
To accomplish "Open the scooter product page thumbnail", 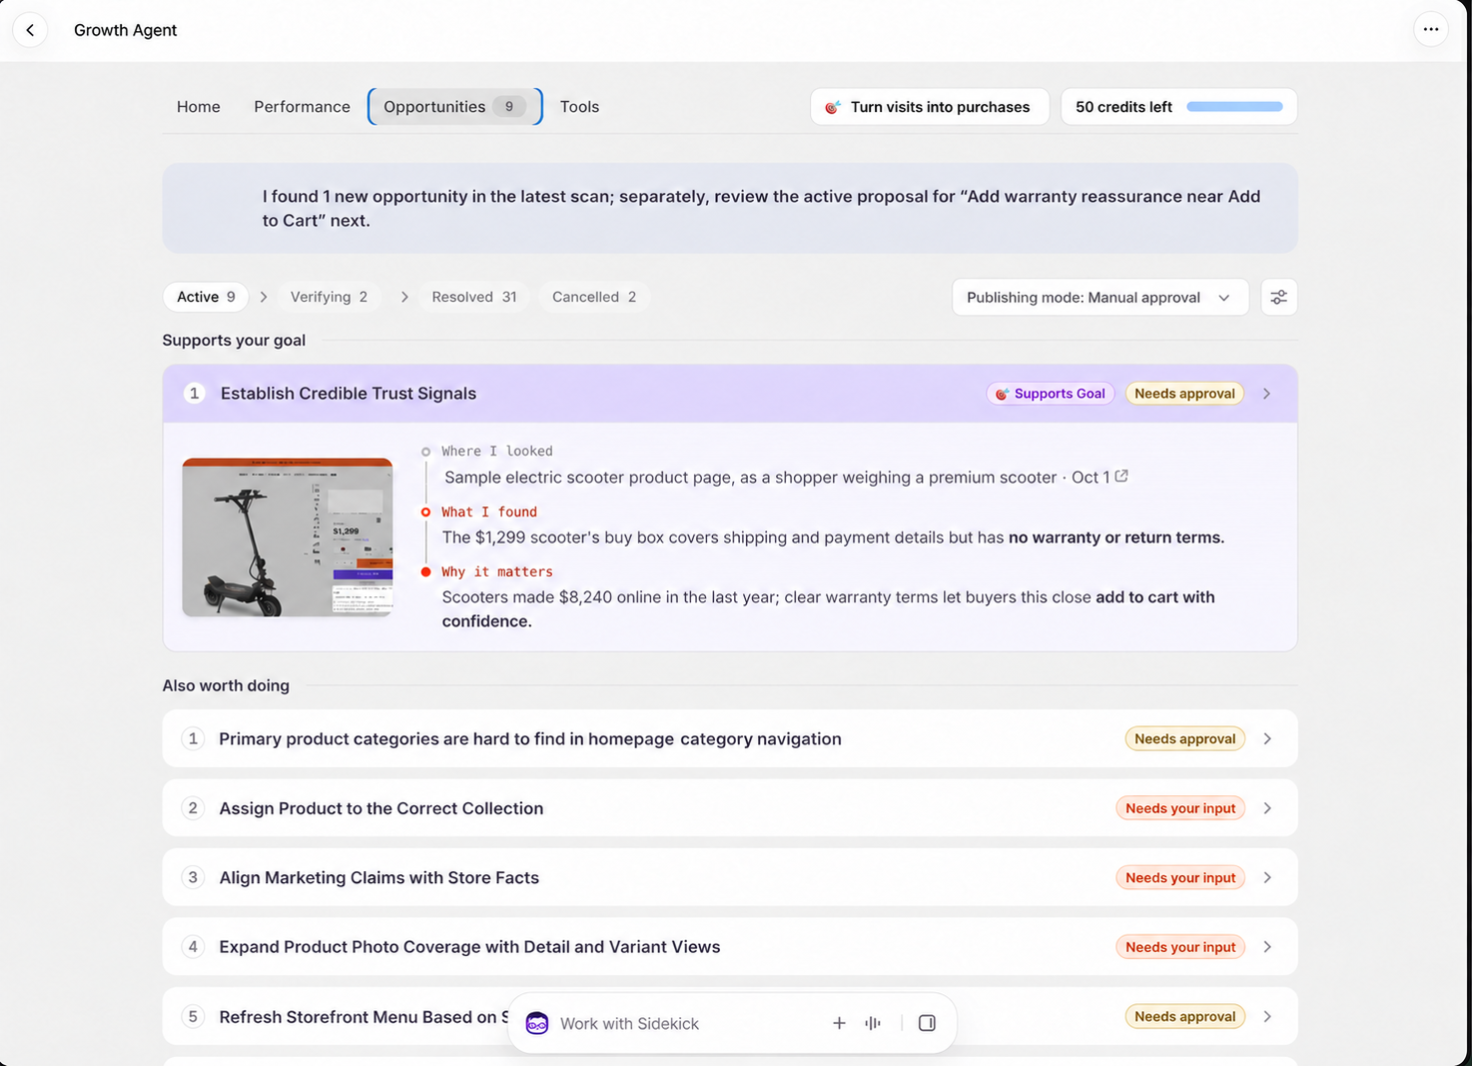I will (x=288, y=537).
